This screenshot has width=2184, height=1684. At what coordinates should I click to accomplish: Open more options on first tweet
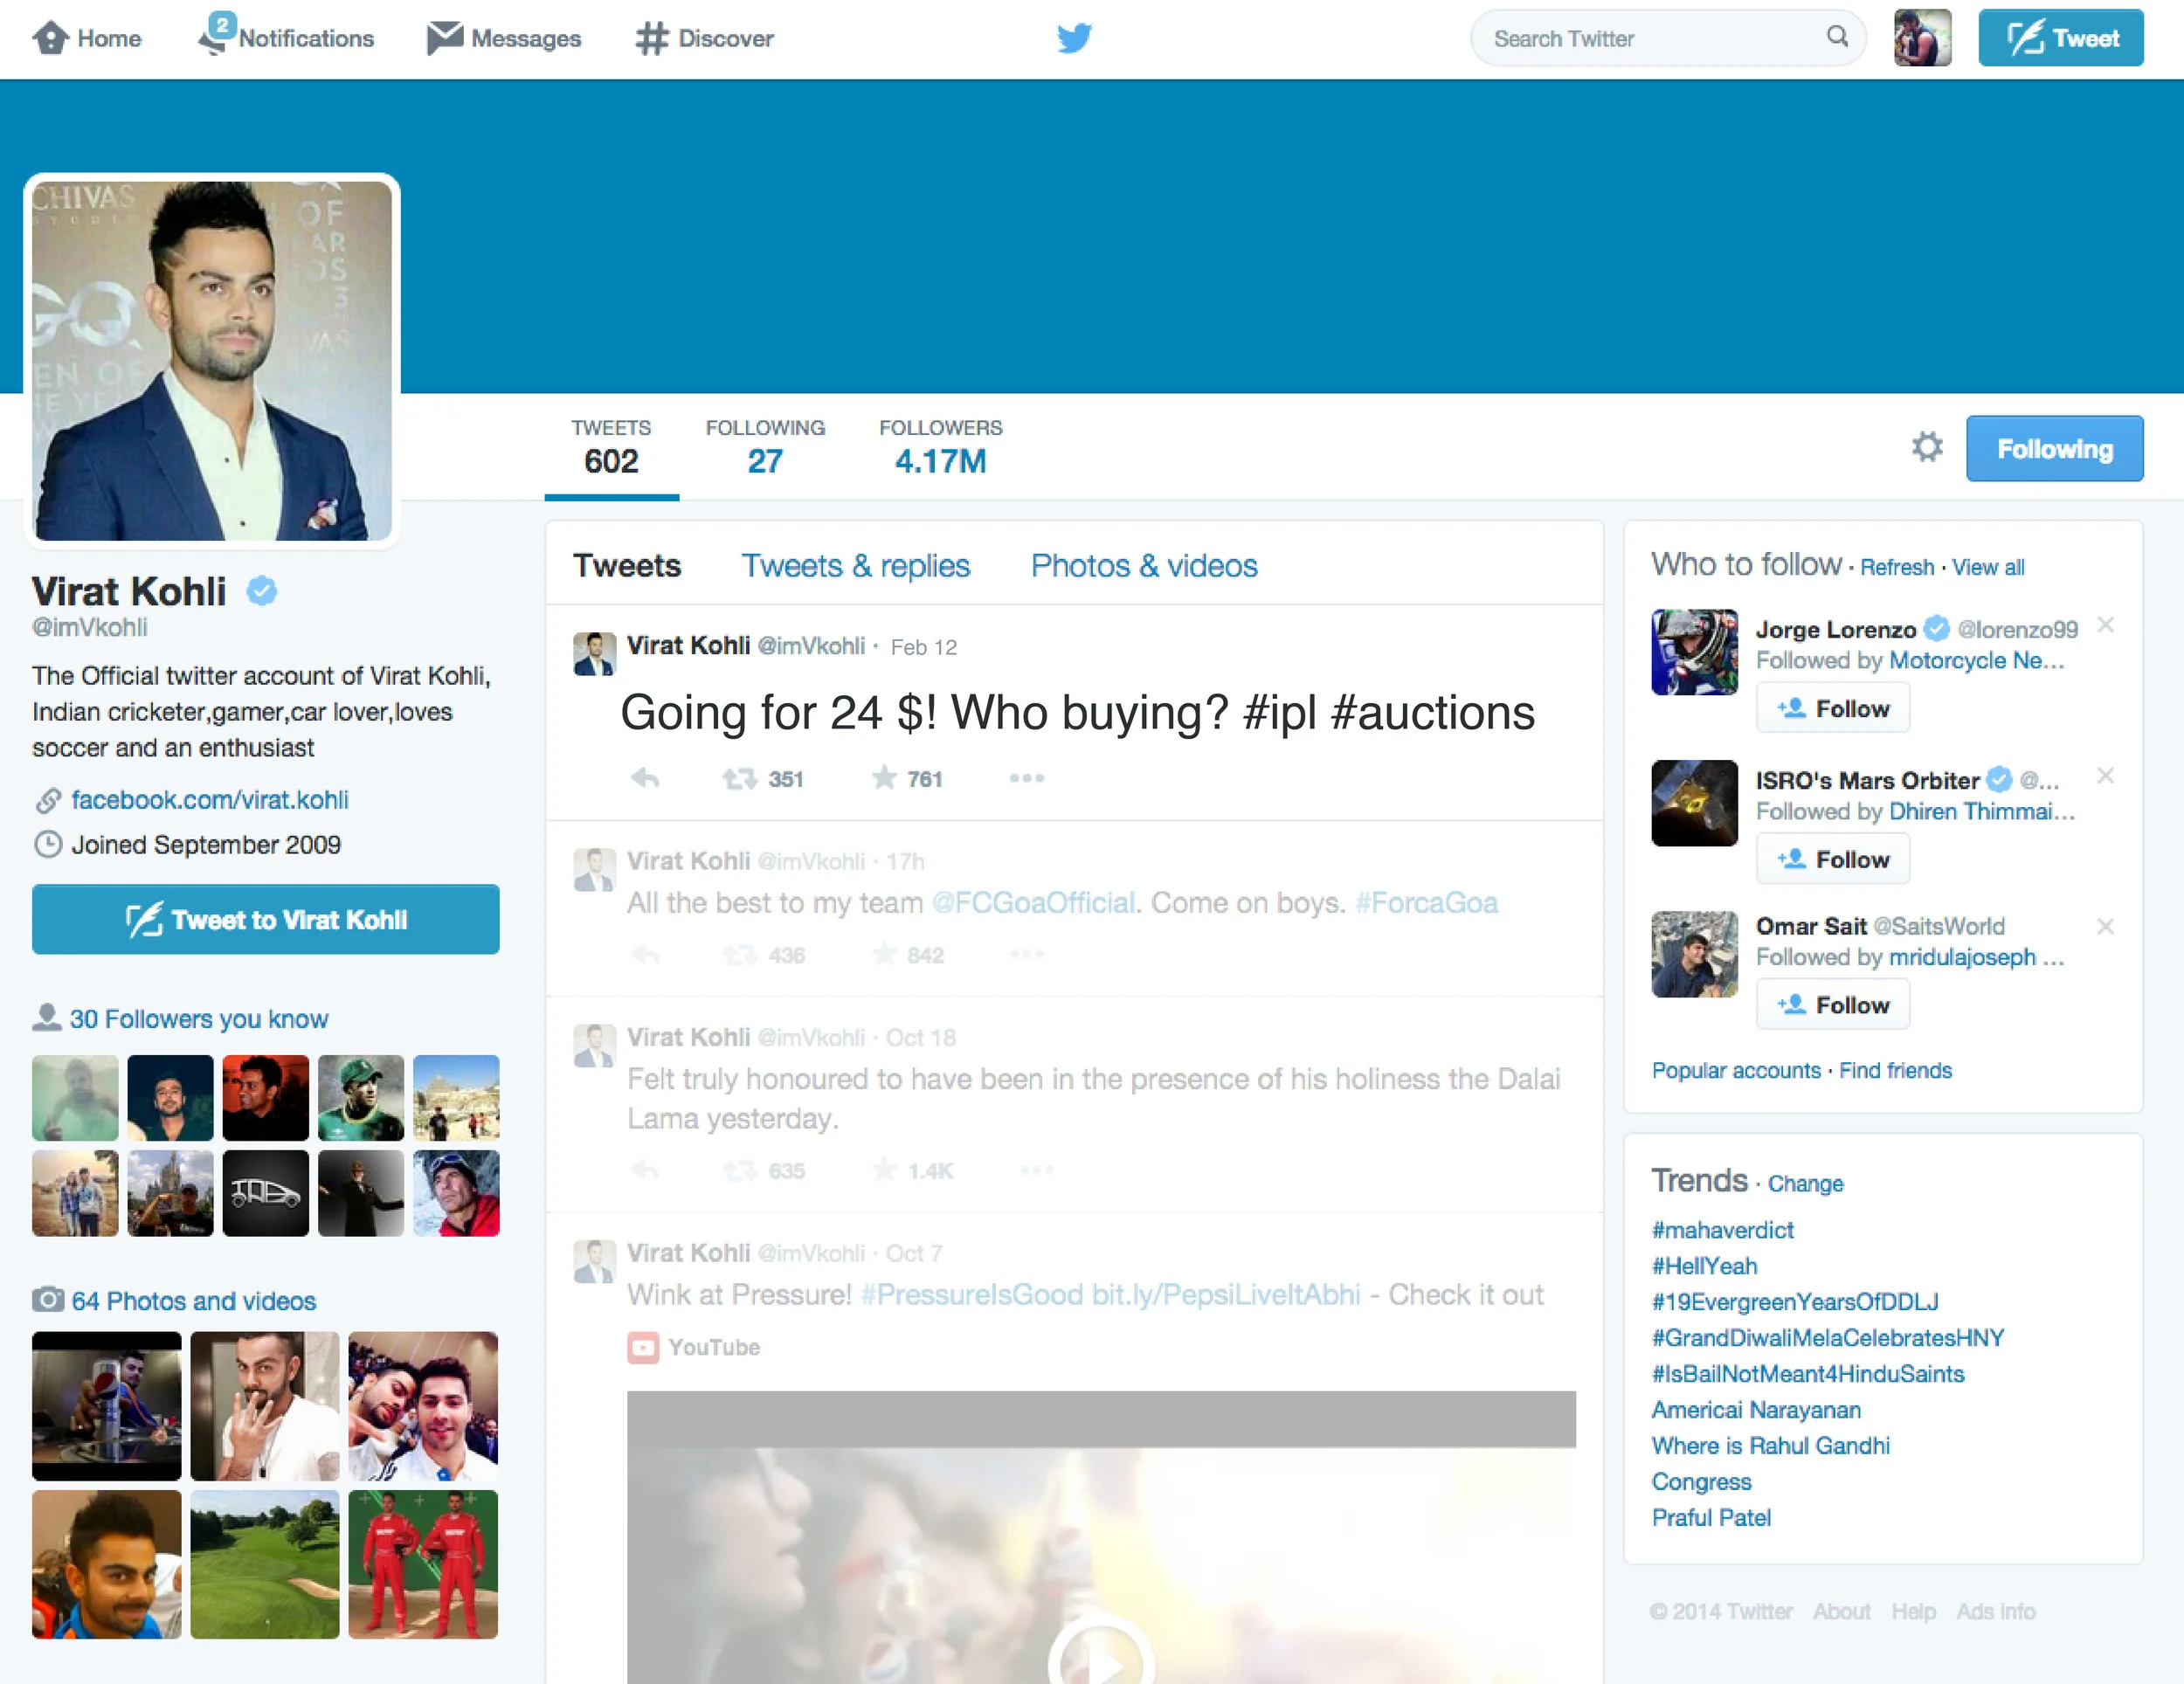[x=1027, y=778]
